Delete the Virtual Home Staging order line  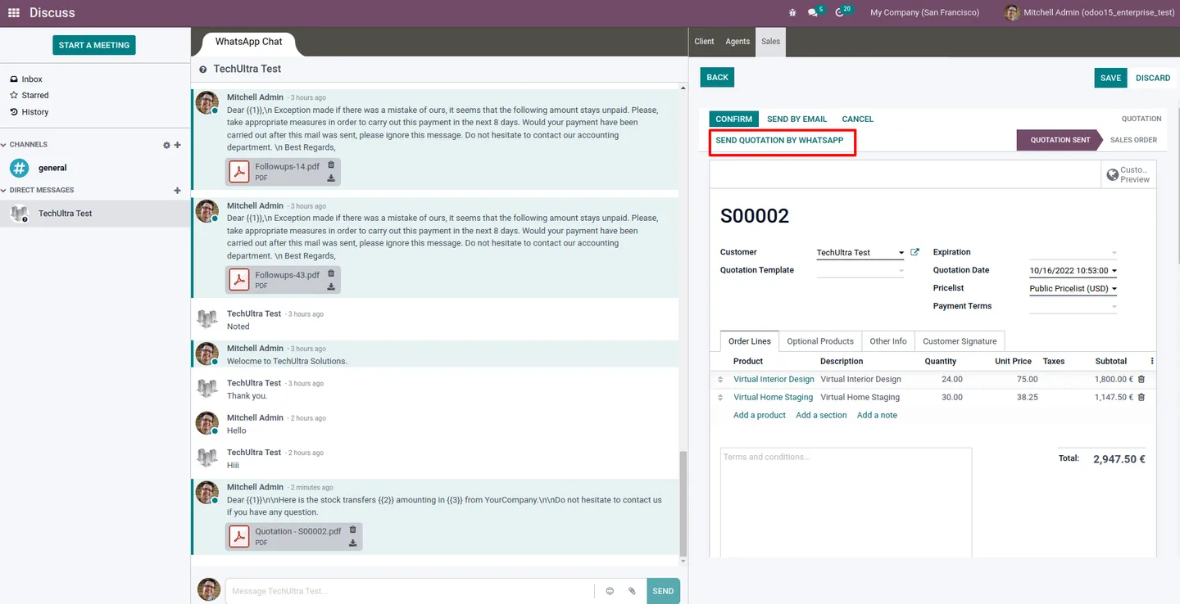point(1141,397)
